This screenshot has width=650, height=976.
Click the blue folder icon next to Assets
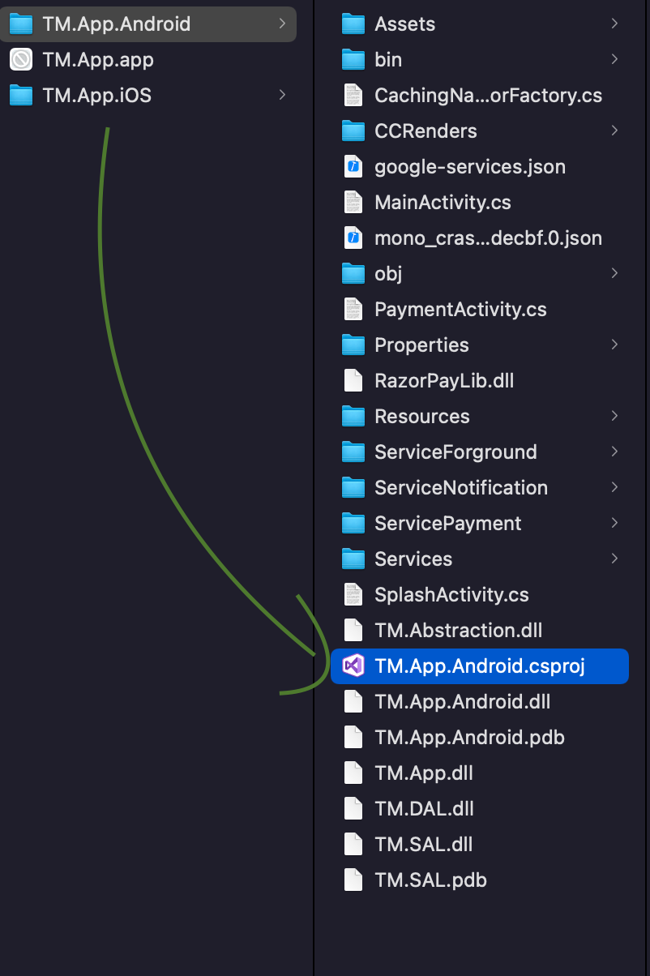click(x=353, y=24)
